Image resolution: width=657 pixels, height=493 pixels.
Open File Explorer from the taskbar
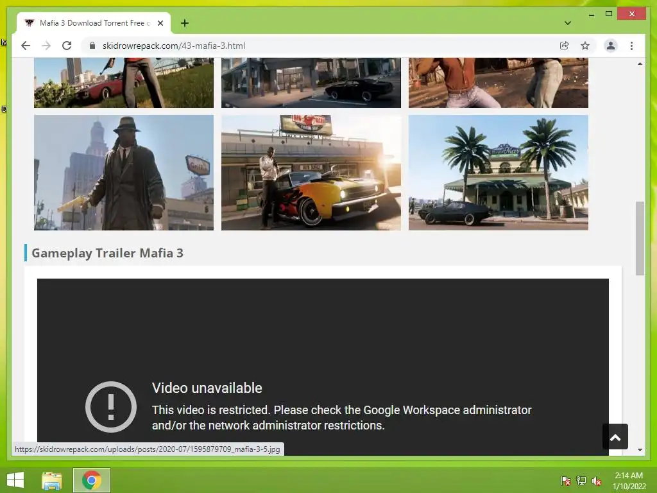(x=52, y=480)
